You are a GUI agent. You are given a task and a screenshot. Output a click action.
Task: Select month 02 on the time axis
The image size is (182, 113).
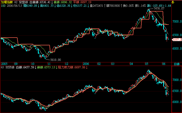point(99,64)
